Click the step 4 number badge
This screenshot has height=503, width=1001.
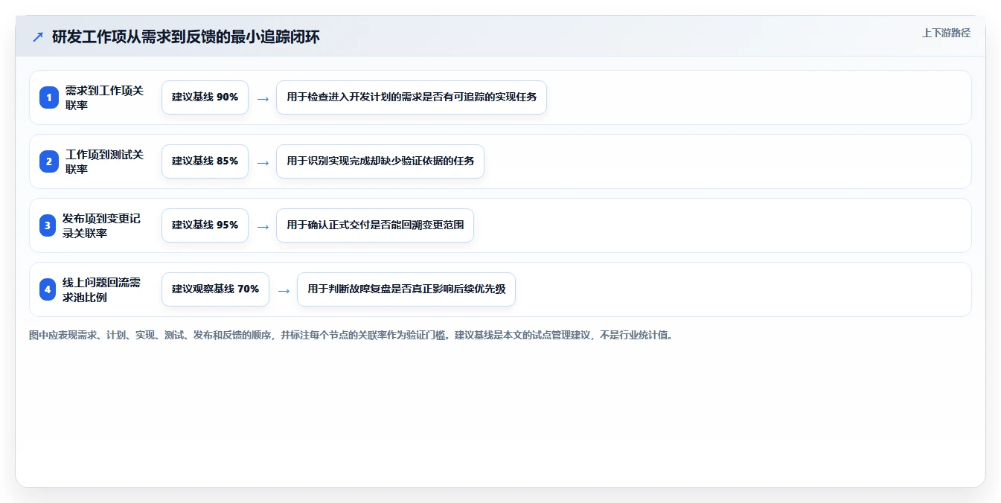pos(47,289)
